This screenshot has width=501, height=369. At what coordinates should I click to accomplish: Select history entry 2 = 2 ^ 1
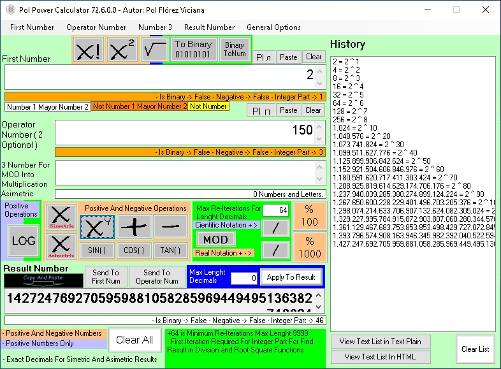[346, 61]
